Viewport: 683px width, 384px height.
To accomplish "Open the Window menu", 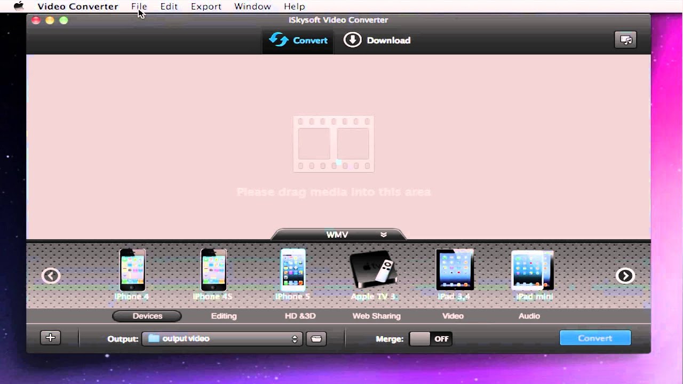I will click(x=252, y=6).
